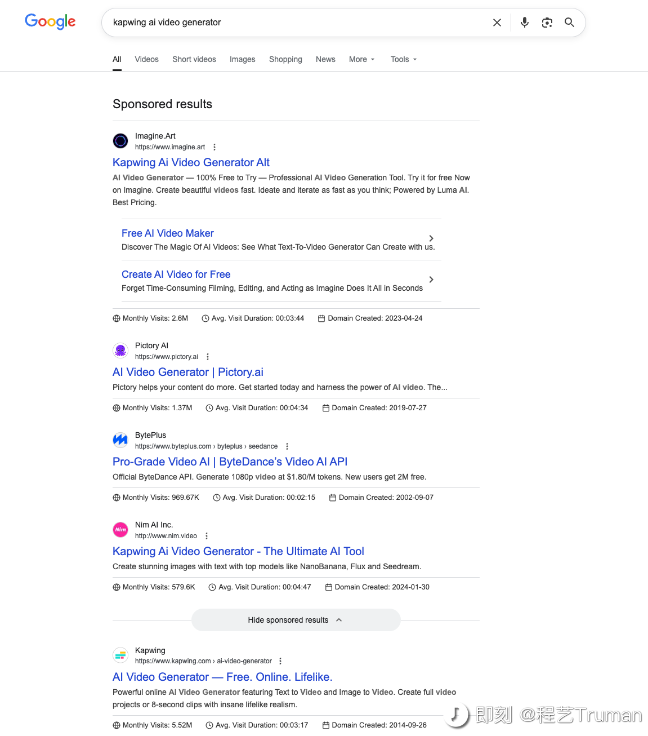This screenshot has height=736, width=648.
Task: Click globe icon beside Monthly Visits 2.6M
Action: [x=117, y=318]
